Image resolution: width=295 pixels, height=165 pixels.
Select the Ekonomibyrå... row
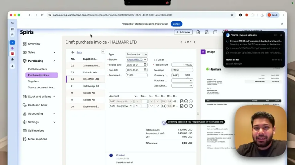tap(85, 106)
